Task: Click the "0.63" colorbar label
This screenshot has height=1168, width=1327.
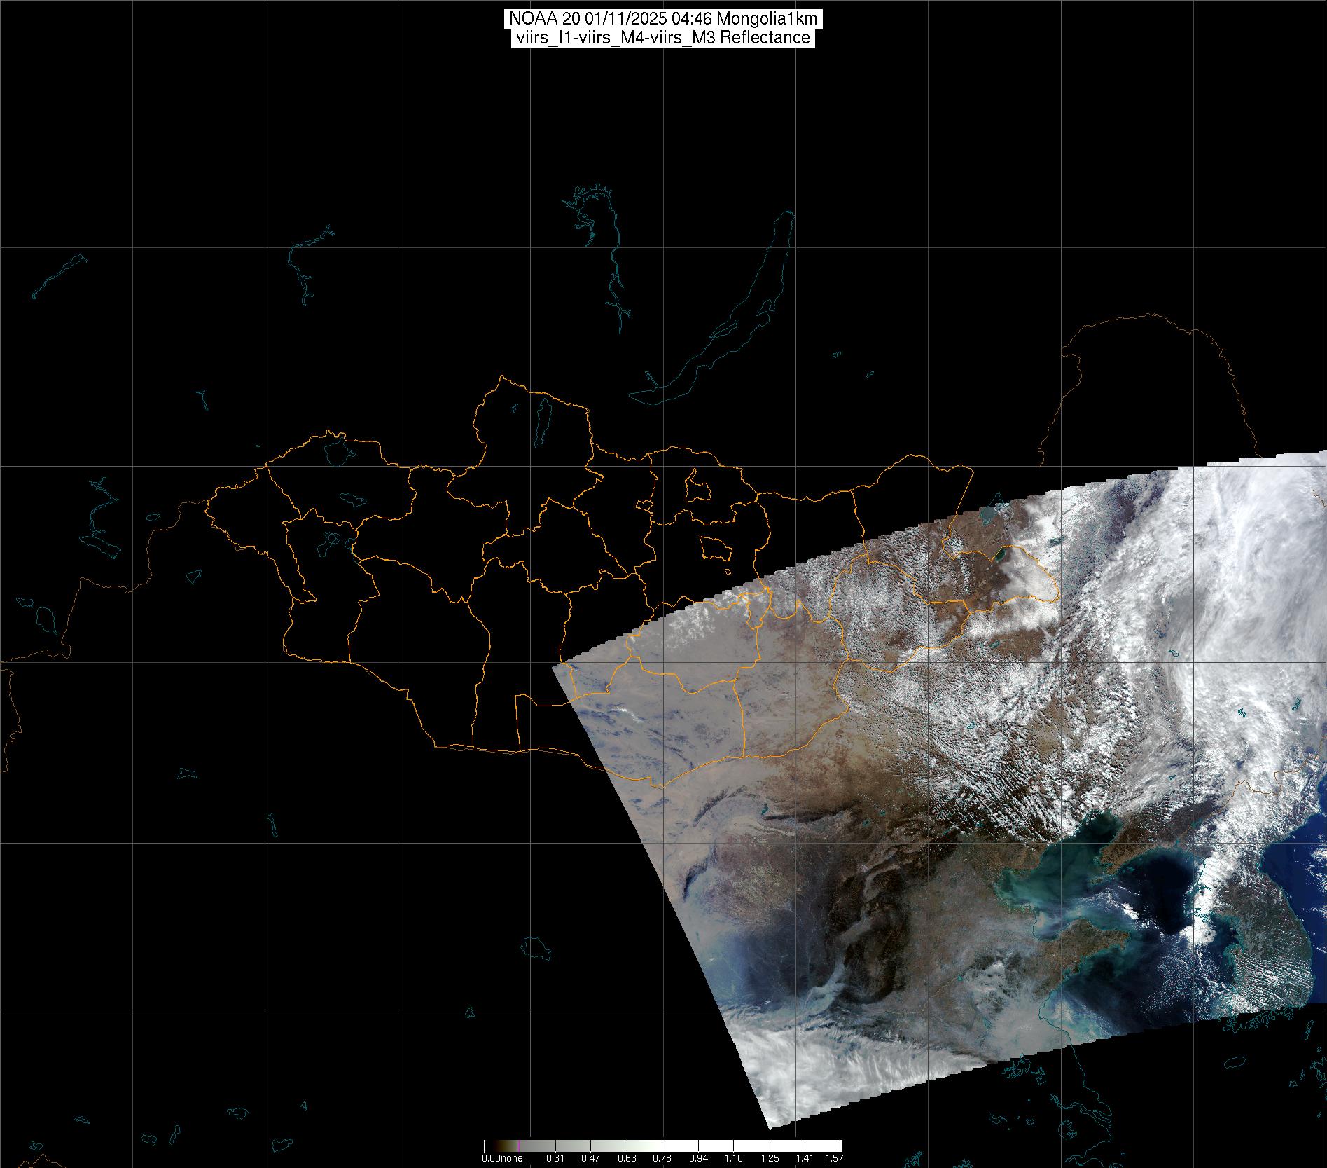Action: click(x=627, y=1158)
